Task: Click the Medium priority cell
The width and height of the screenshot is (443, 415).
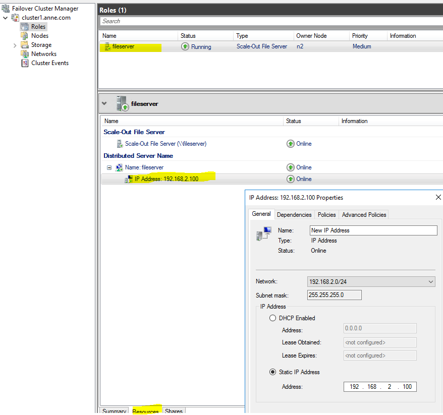Action: 362,46
